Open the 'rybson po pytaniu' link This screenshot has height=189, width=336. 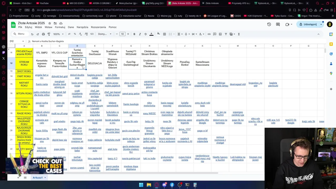coord(77,113)
